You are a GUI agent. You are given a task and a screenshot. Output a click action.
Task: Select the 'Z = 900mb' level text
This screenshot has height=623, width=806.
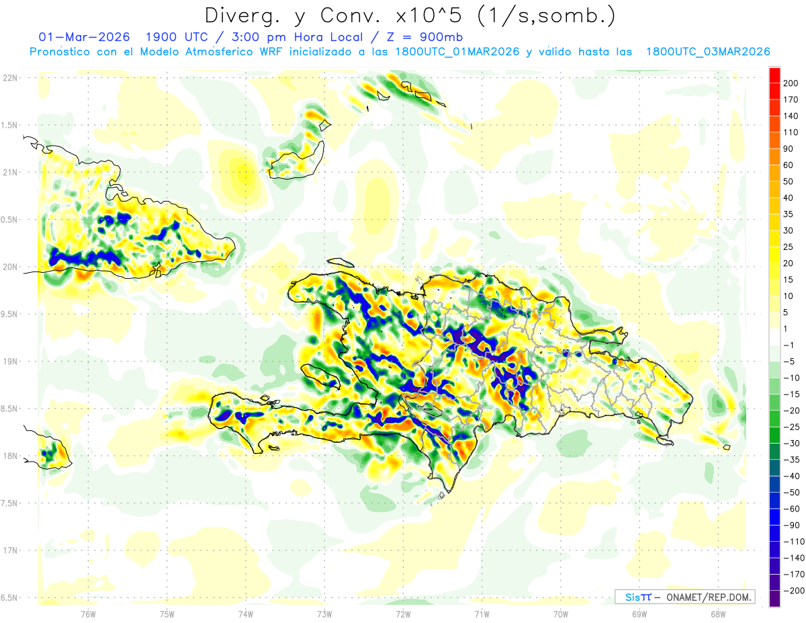pos(423,36)
